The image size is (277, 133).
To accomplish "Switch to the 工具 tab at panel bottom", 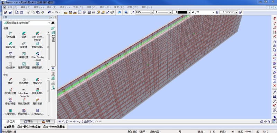I will click(x=11, y=122).
